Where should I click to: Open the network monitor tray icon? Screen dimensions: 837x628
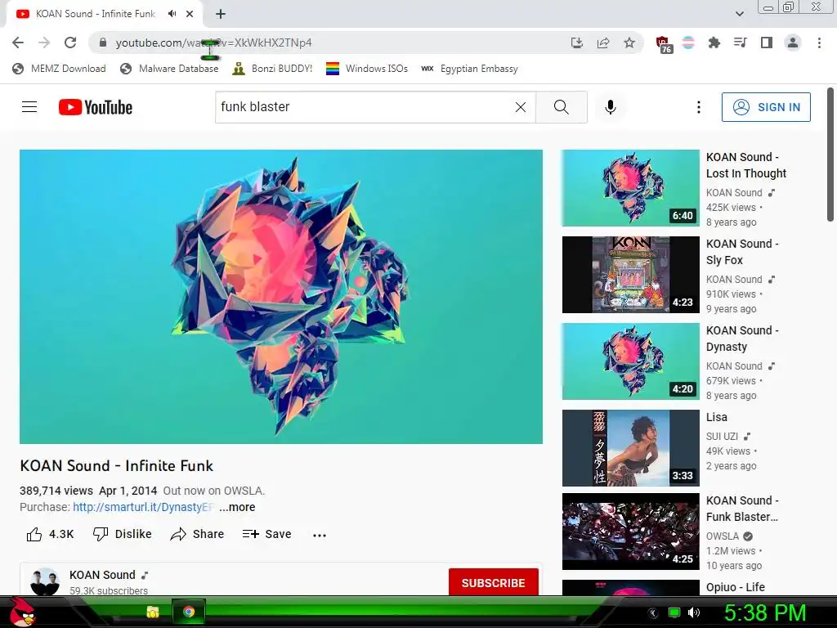coord(674,612)
